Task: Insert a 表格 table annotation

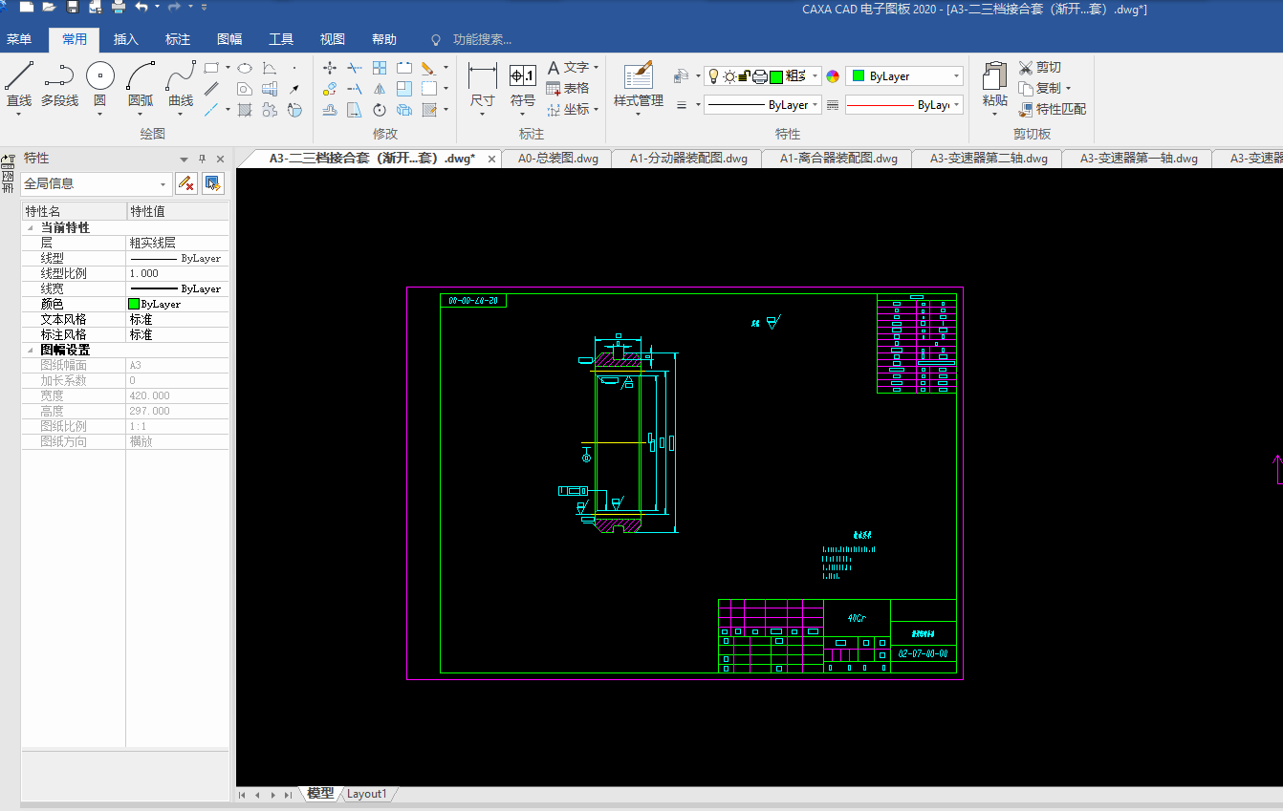Action: click(x=568, y=88)
